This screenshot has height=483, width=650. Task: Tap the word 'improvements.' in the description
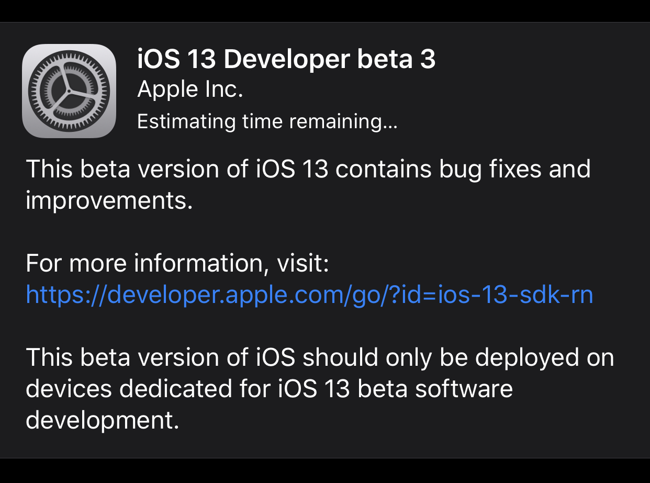[109, 201]
